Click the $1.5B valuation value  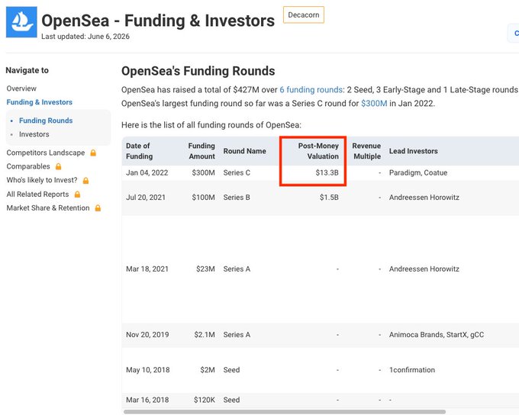point(329,198)
